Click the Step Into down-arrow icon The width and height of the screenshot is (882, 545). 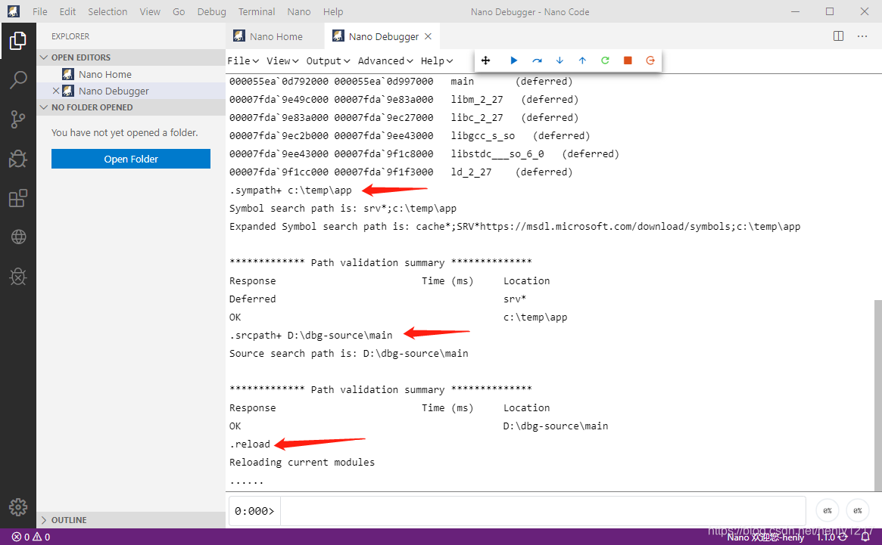tap(559, 60)
